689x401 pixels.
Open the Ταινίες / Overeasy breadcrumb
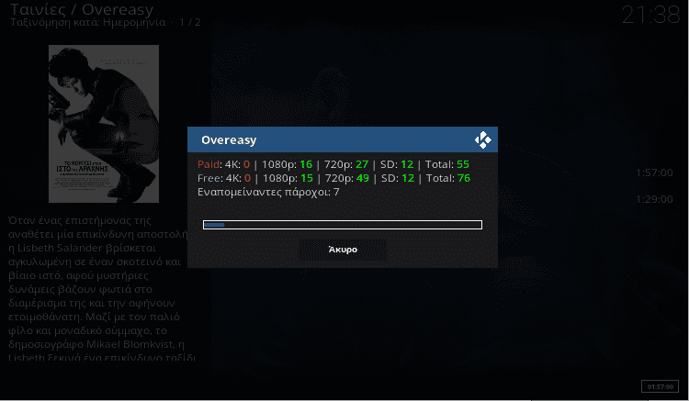click(x=81, y=9)
